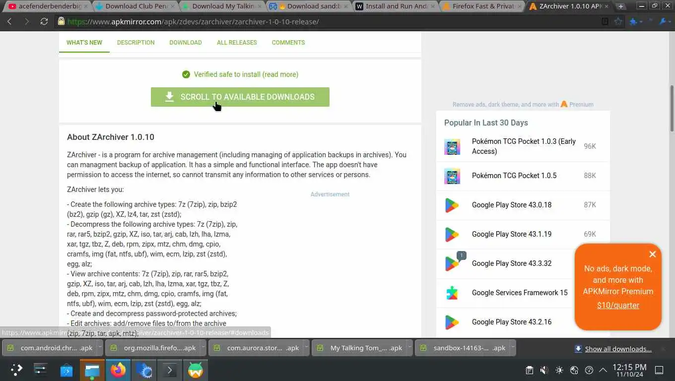Click Google Play Store 43.0.18 icon

pyautogui.click(x=452, y=205)
